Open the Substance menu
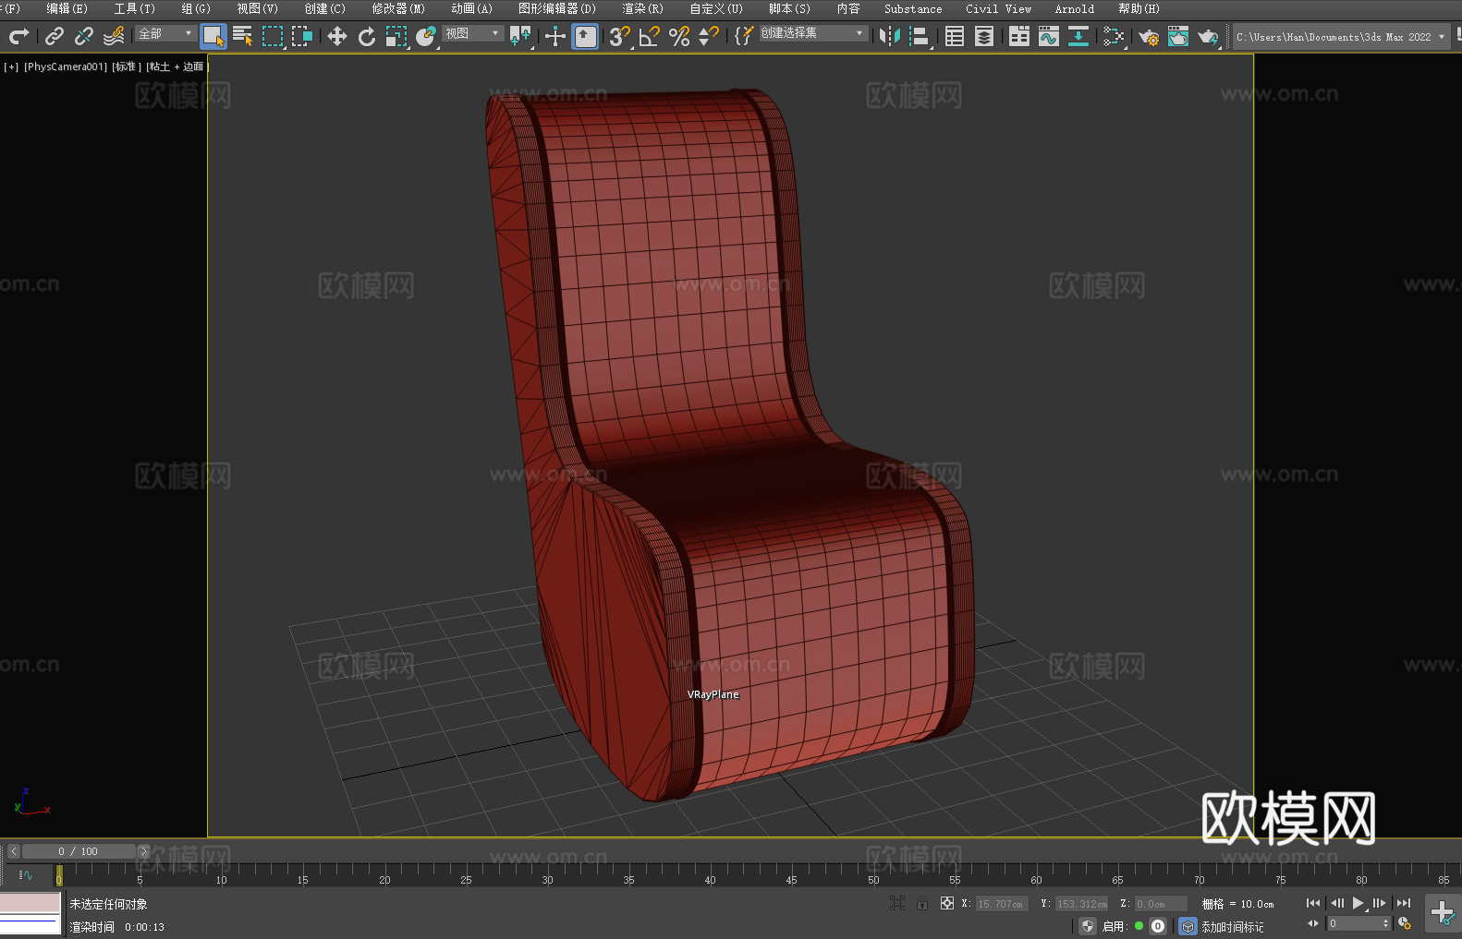This screenshot has height=939, width=1462. click(913, 8)
